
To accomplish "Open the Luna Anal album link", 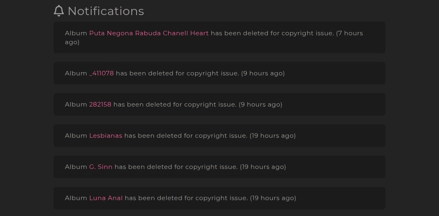I will pos(106,198).
